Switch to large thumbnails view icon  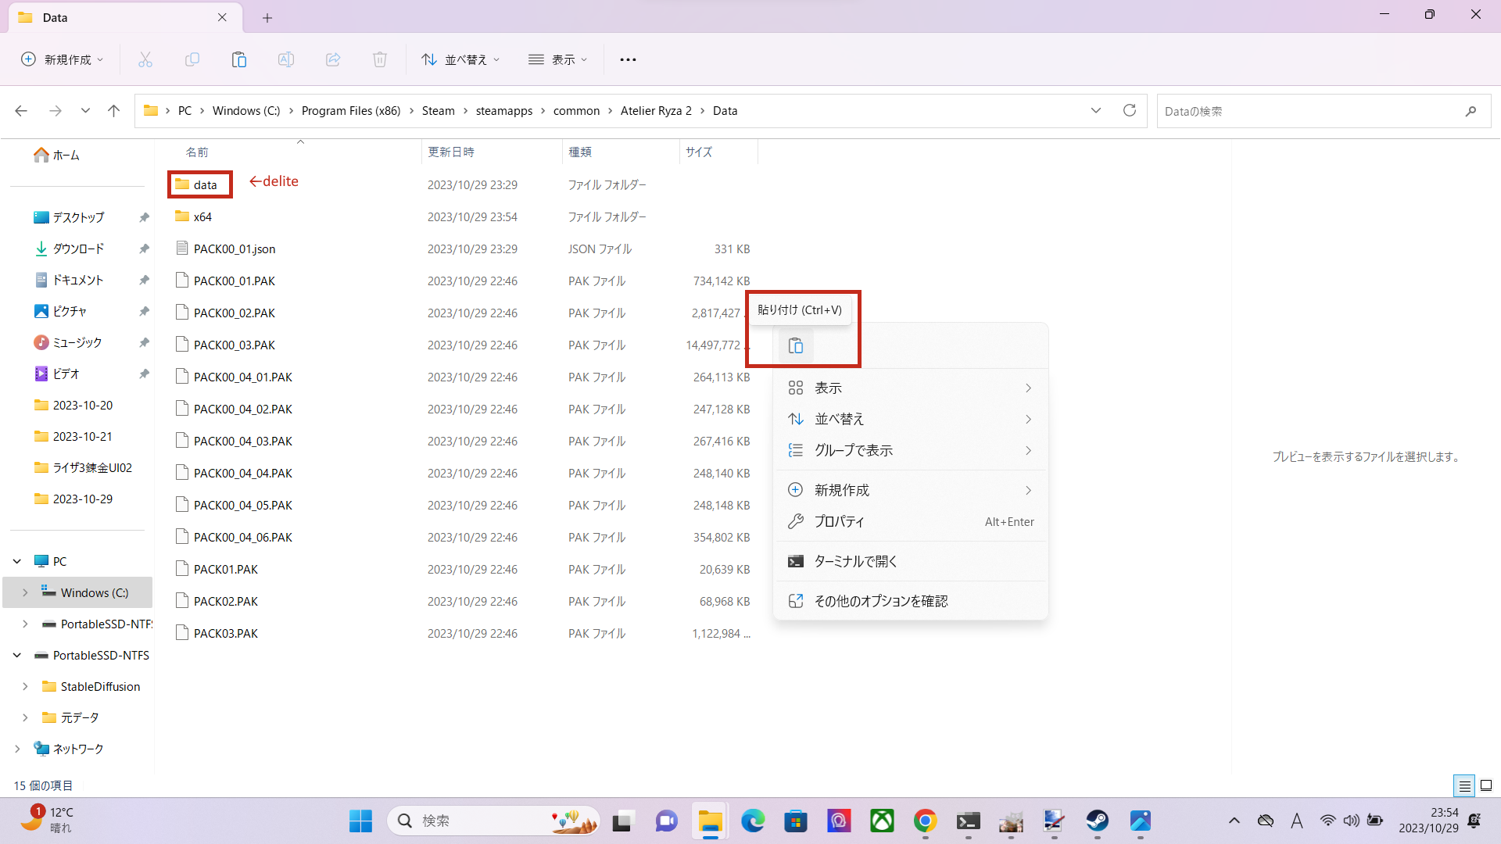pyautogui.click(x=1486, y=785)
